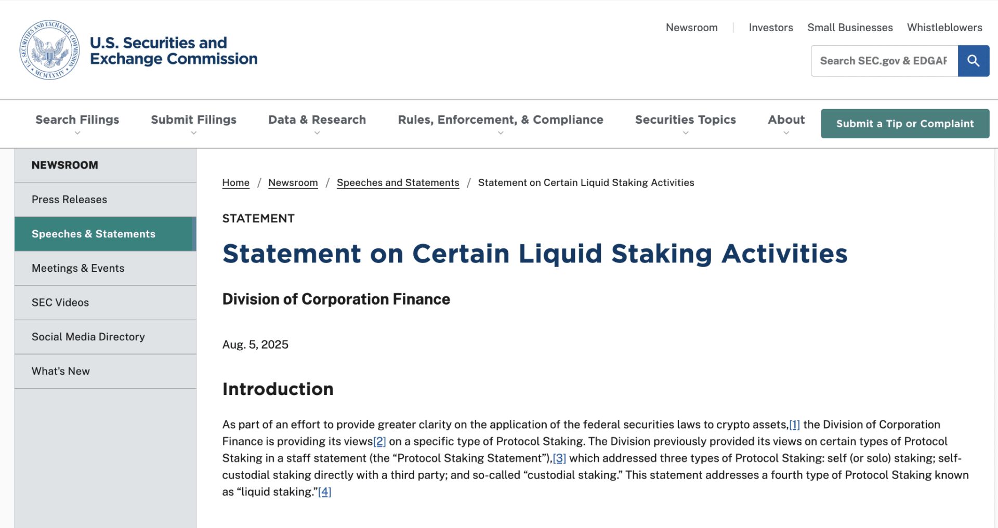
Task: Open footnote [4] after liquid staking
Action: tap(324, 492)
